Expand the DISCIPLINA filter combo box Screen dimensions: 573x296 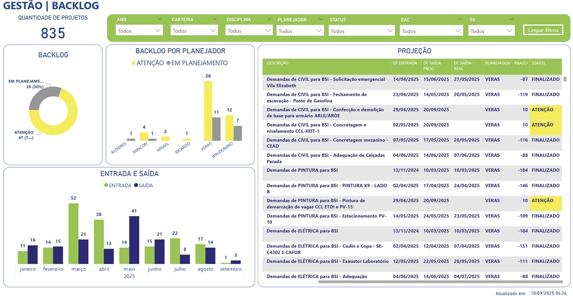tap(249, 30)
